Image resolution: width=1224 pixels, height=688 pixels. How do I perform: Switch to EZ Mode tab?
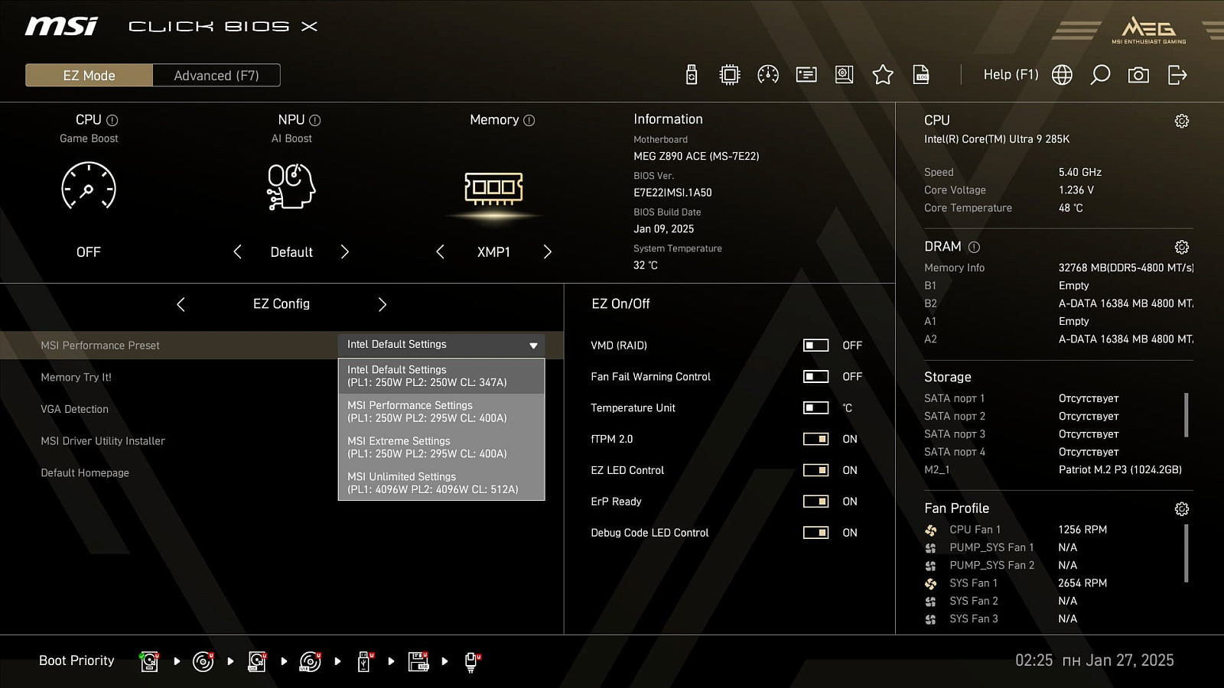coord(89,75)
